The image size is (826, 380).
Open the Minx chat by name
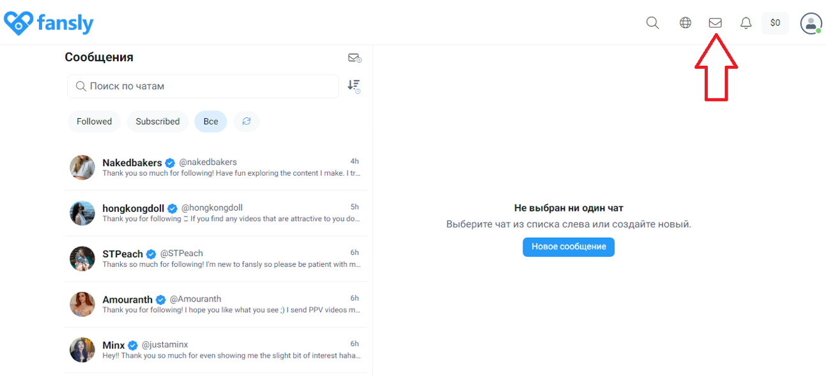click(114, 346)
